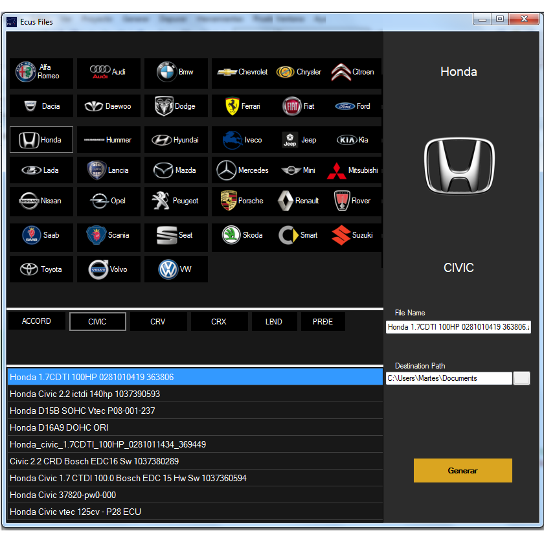Select the Ford brand tile
The width and height of the screenshot is (544, 544).
(353, 106)
